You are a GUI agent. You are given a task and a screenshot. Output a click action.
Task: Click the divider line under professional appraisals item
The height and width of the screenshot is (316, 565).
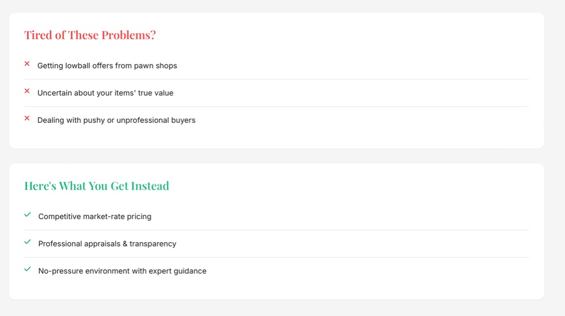pyautogui.click(x=276, y=257)
